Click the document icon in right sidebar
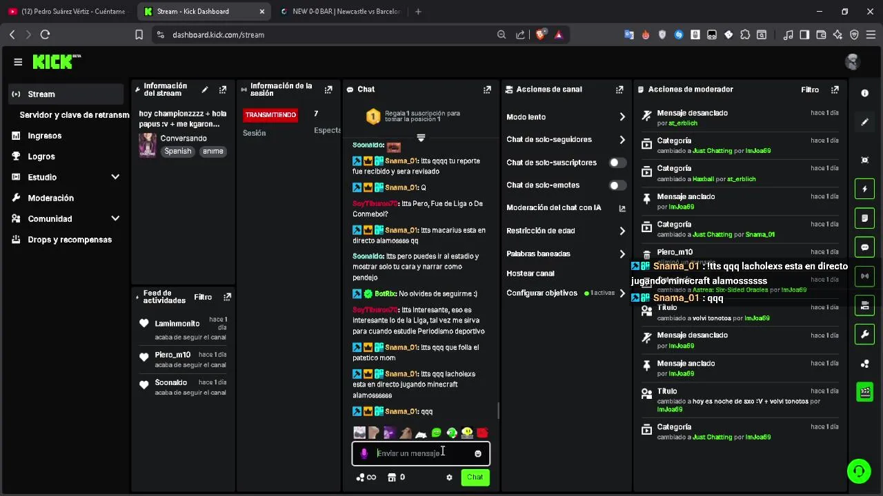This screenshot has height=496, width=883. click(865, 218)
